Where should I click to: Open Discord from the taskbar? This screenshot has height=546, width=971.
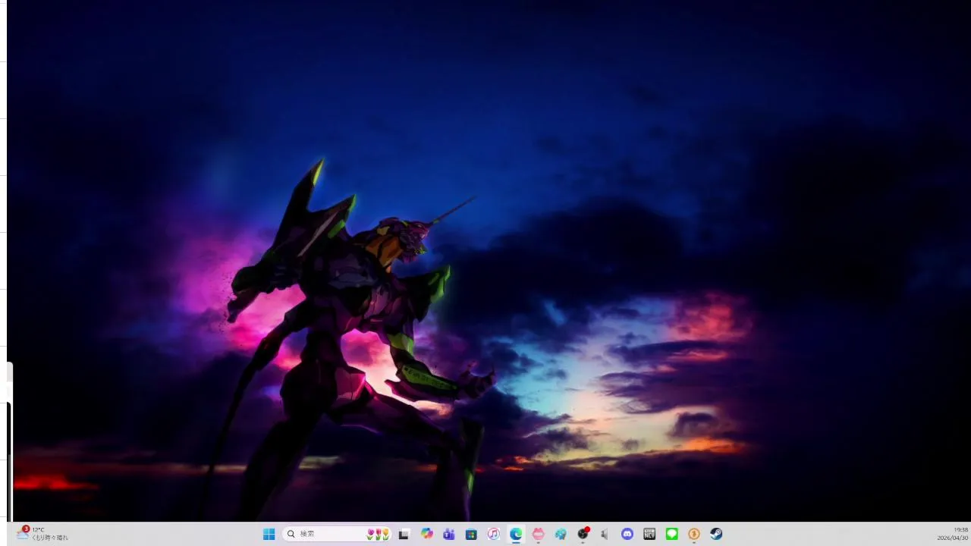pos(627,534)
